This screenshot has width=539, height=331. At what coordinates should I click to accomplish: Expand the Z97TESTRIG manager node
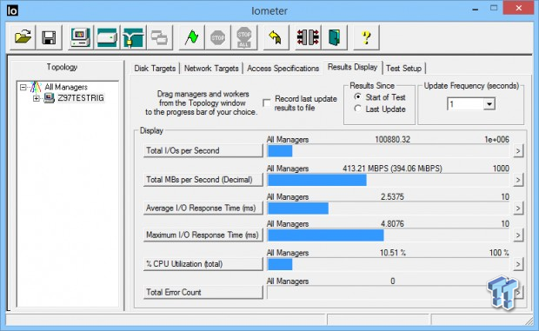tap(37, 98)
